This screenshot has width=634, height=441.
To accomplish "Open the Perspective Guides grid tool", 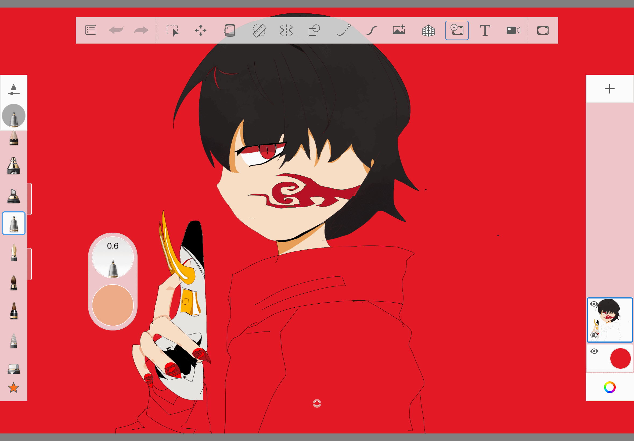I will 428,30.
